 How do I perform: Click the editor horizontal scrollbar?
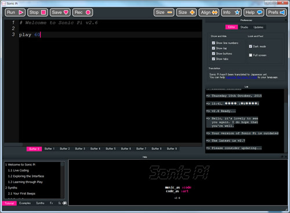103,145
